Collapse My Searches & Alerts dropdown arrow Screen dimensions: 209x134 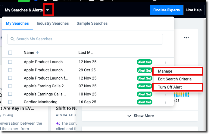48,10
